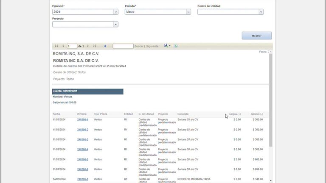The width and height of the screenshot is (326, 183).
Task: Focus the report search text field
Action: (123, 46)
